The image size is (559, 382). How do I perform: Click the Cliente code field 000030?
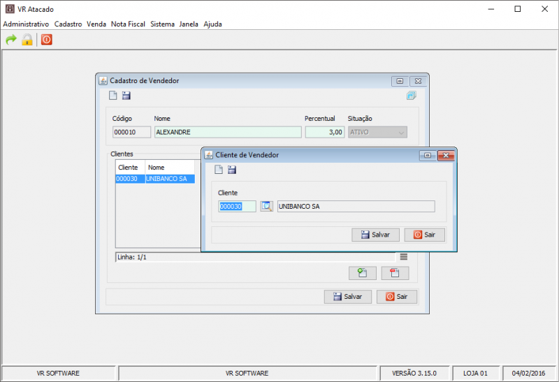coord(237,206)
